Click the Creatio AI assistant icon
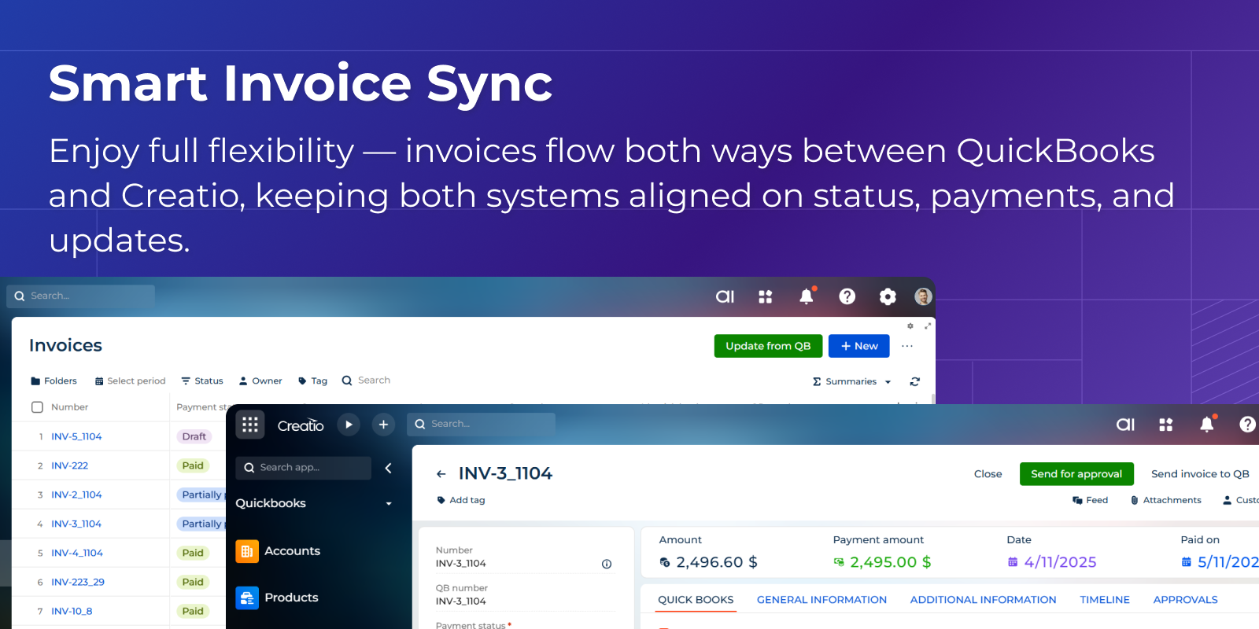Screen dimensions: 1259x629 (725, 296)
